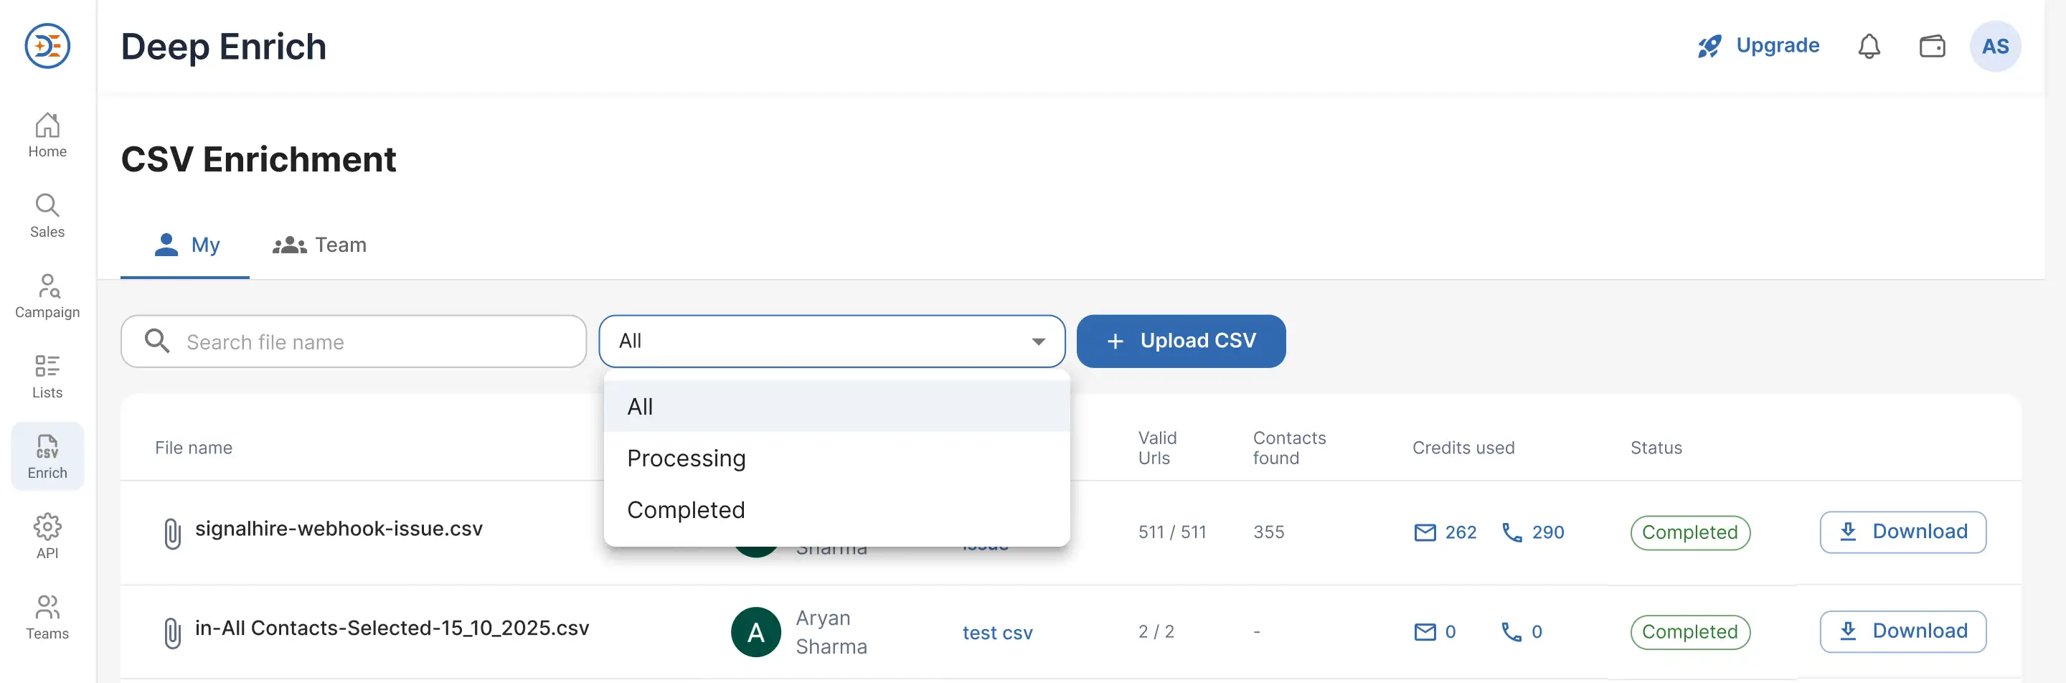The image size is (2066, 683).
Task: Open Teams from the sidebar
Action: pyautogui.click(x=47, y=616)
